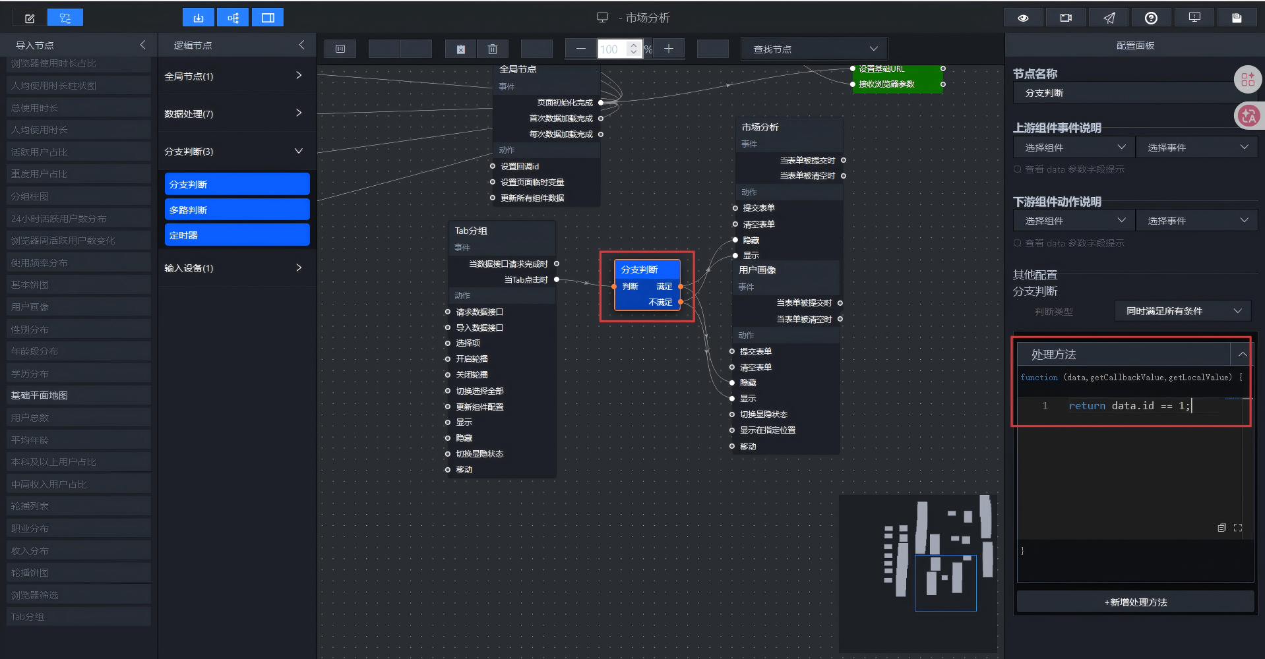Collapse the 逻辑节点 panel
The image size is (1265, 659).
tap(301, 45)
